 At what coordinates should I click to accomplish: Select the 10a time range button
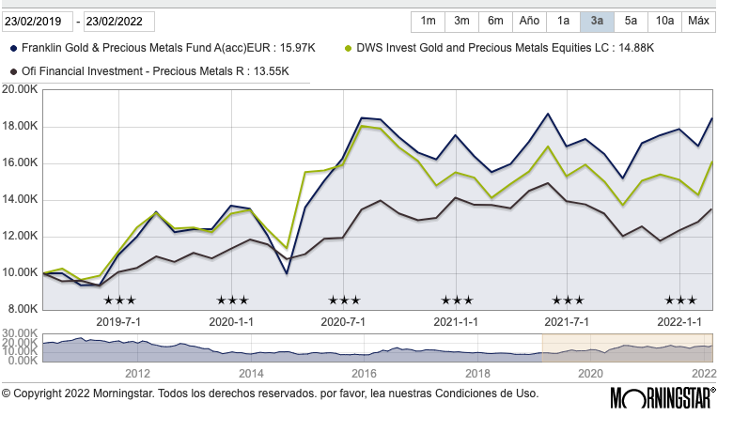664,22
